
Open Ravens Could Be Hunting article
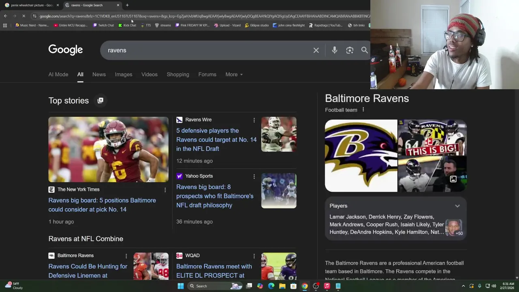pyautogui.click(x=88, y=271)
